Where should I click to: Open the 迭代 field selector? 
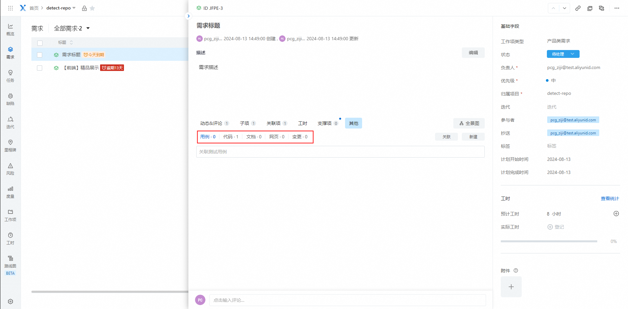(552, 107)
